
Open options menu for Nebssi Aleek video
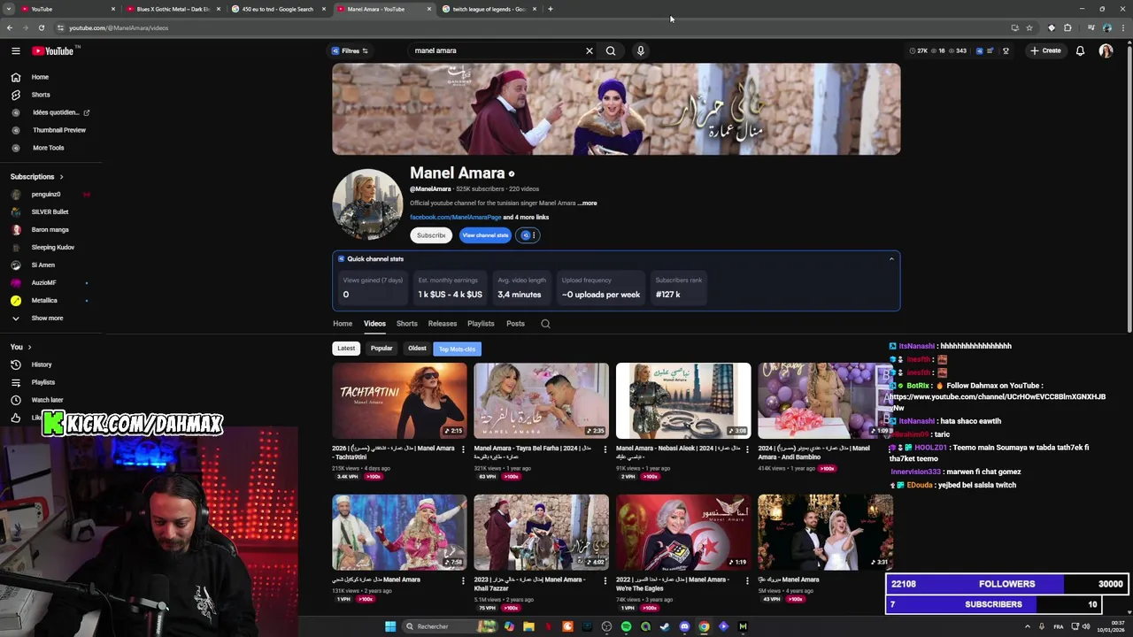point(747,449)
